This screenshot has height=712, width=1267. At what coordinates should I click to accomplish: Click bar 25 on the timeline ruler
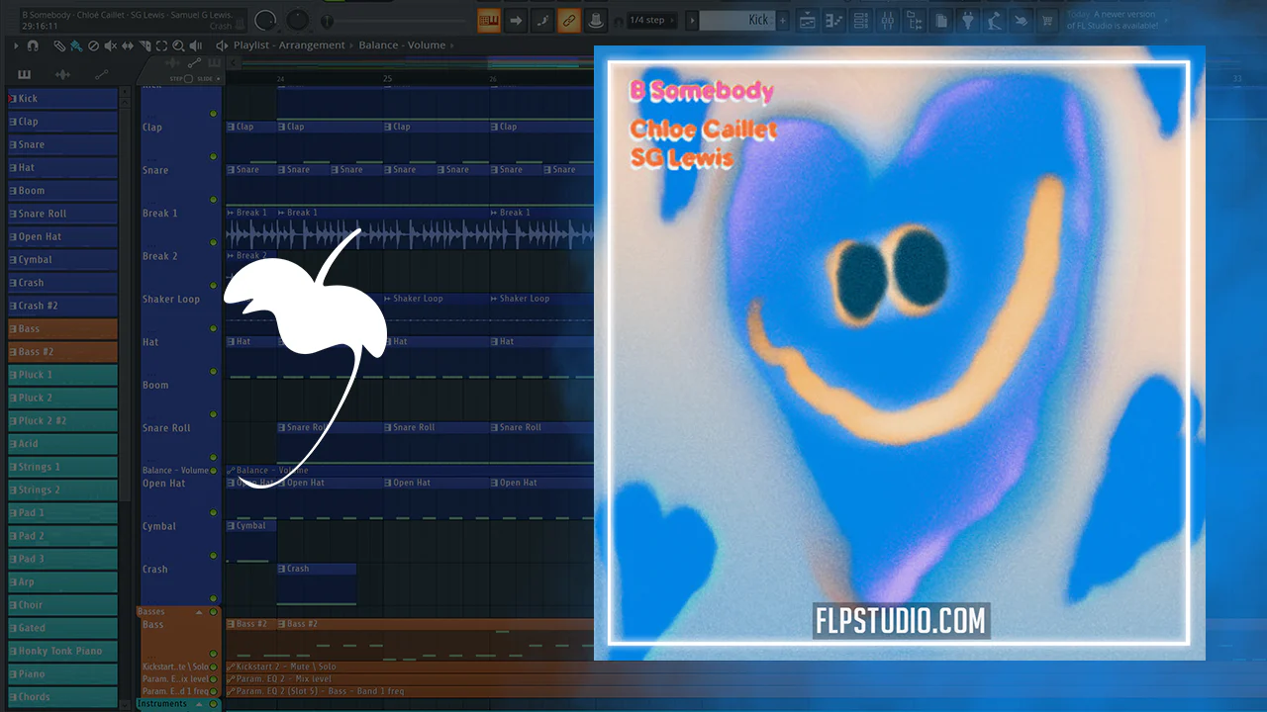[x=387, y=79]
